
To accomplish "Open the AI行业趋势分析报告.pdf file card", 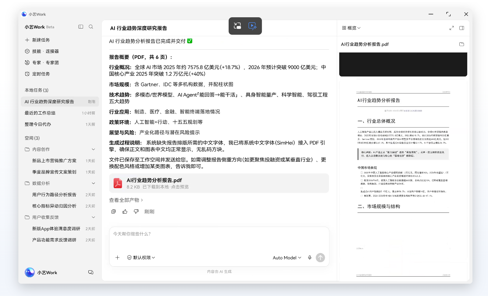I will click(219, 183).
